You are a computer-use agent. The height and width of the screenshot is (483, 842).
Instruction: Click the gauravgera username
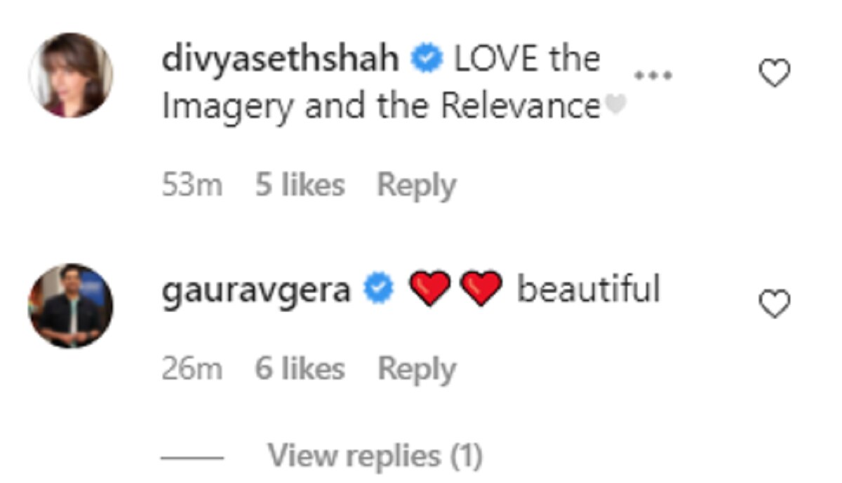[256, 291]
